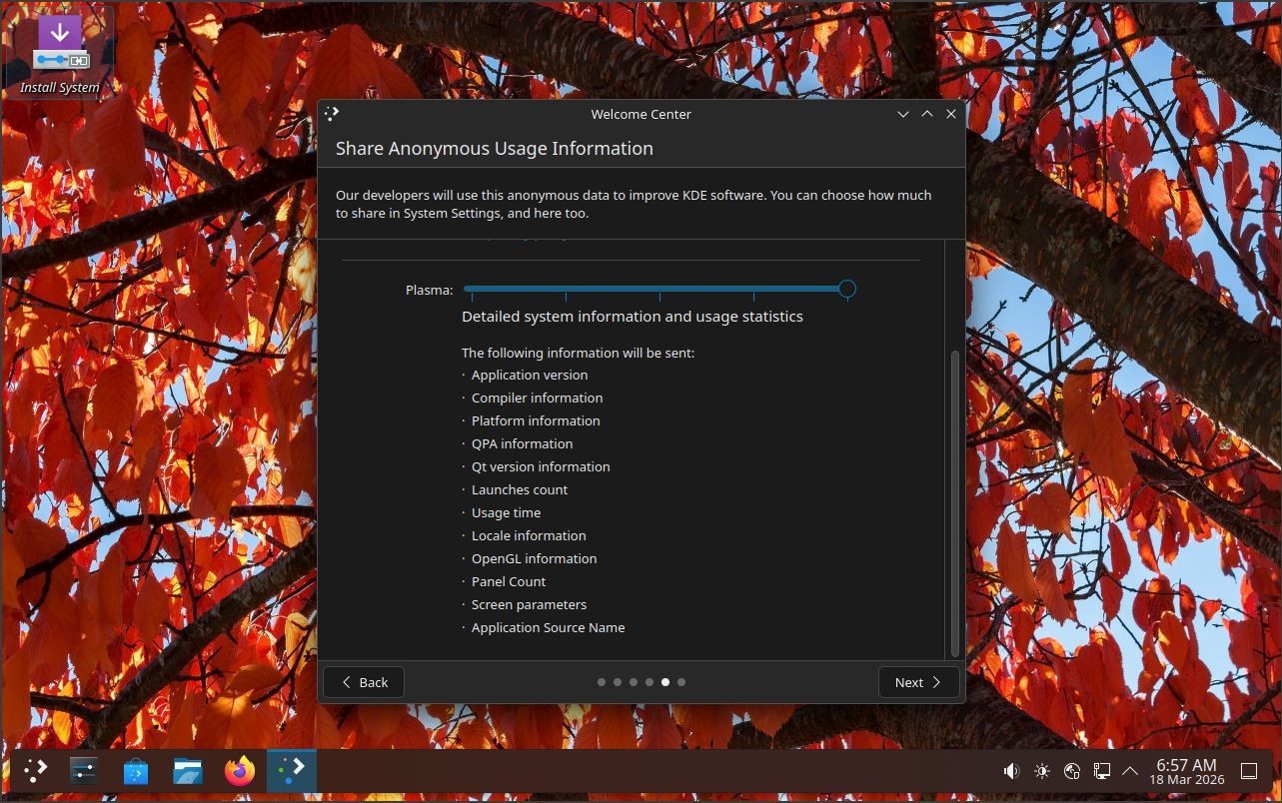Open the audio volume tray icon
The width and height of the screenshot is (1282, 803).
1011,771
